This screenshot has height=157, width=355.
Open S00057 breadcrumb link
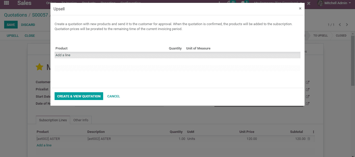coord(40,15)
